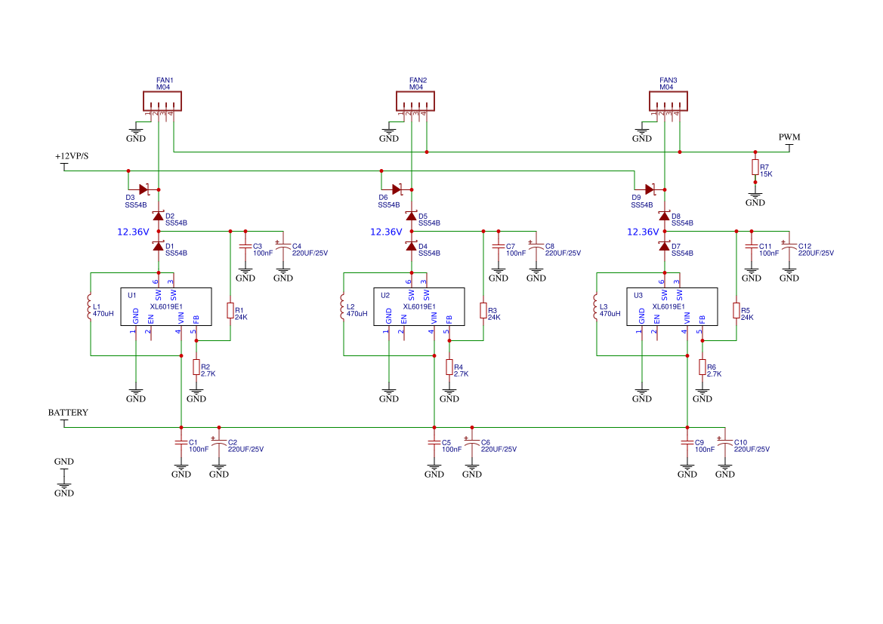
Task: Select the 470uH value text of L2
Action: point(357,314)
